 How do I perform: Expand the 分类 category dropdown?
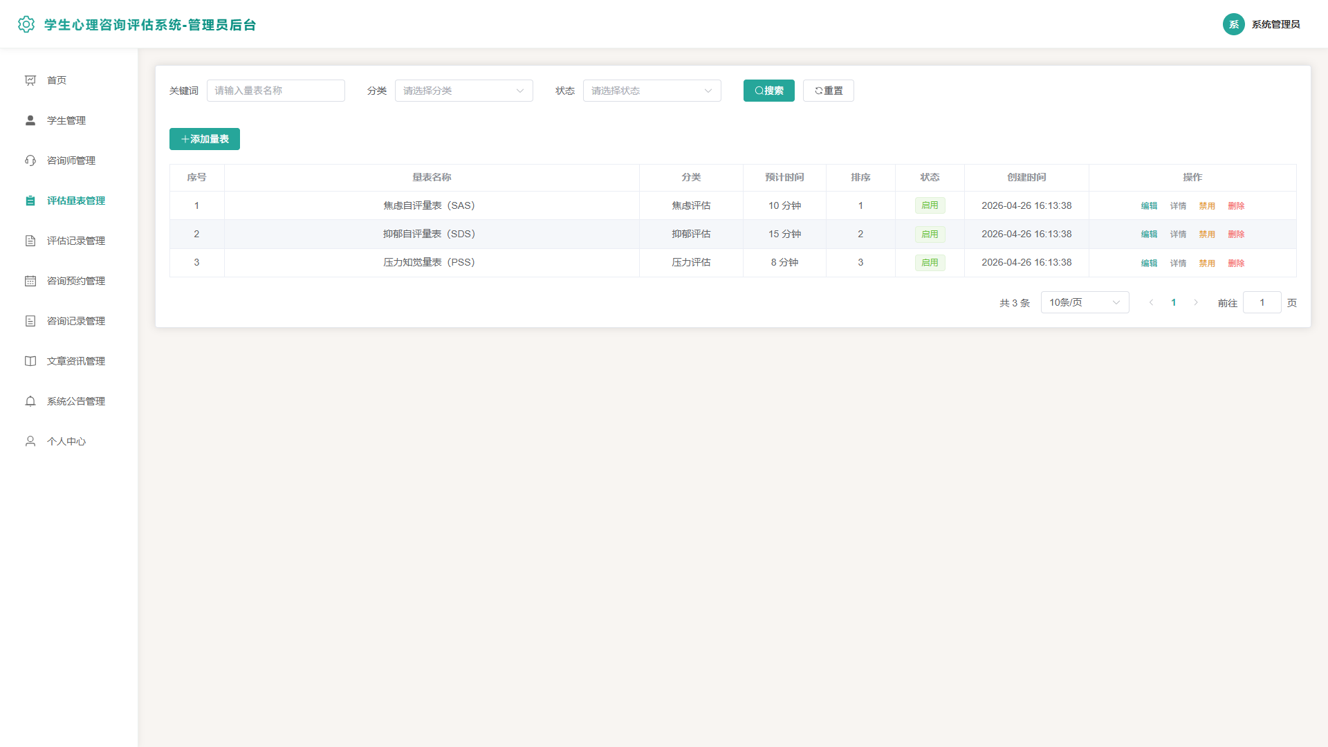pyautogui.click(x=464, y=91)
